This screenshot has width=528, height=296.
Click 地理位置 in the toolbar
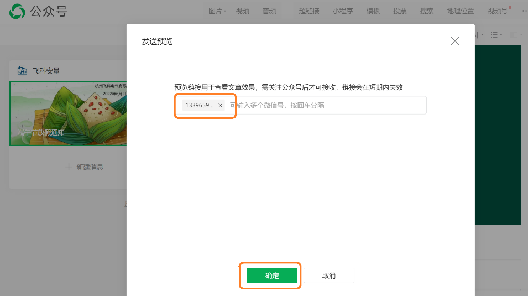461,11
